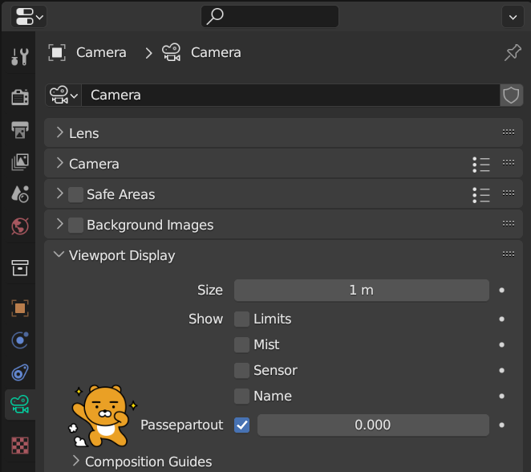Click the Viewport Display panel drag grip
The image size is (531, 472).
pos(509,254)
